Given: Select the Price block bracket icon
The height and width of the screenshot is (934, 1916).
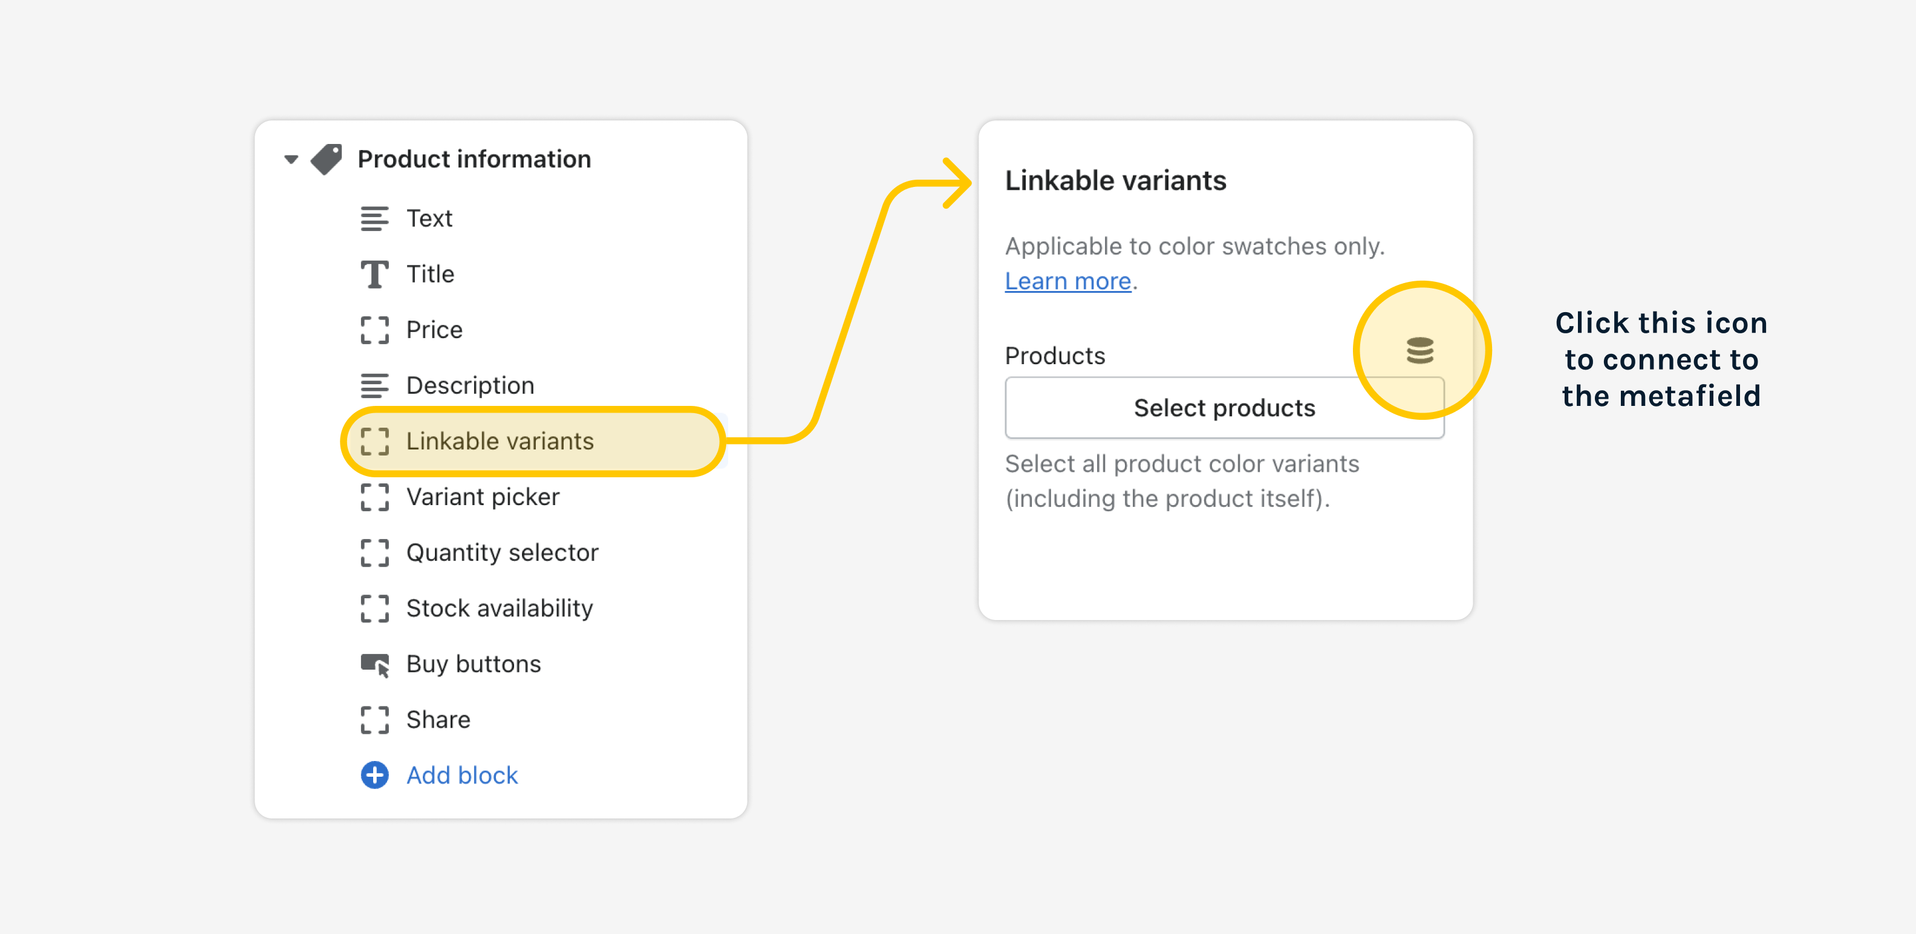Looking at the screenshot, I should 374,330.
